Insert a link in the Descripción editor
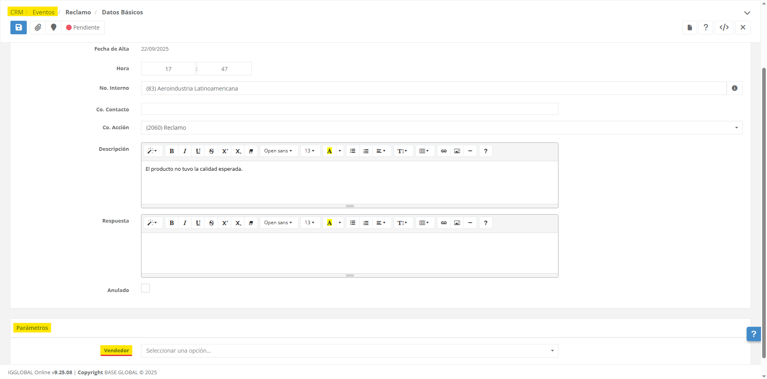 click(443, 151)
